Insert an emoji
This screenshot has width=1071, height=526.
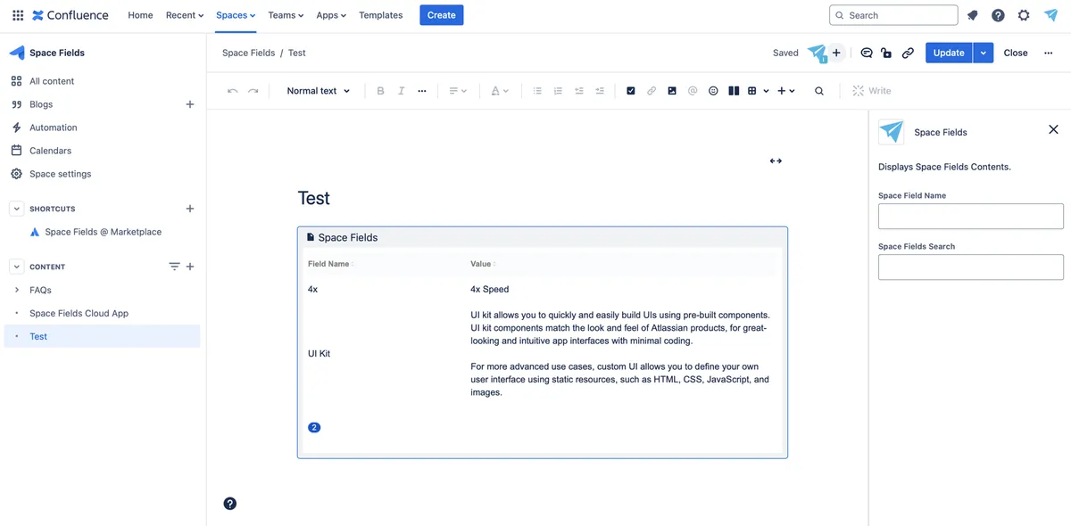click(x=713, y=91)
